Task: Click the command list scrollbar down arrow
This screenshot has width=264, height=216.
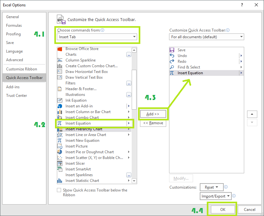Action: 134,181
